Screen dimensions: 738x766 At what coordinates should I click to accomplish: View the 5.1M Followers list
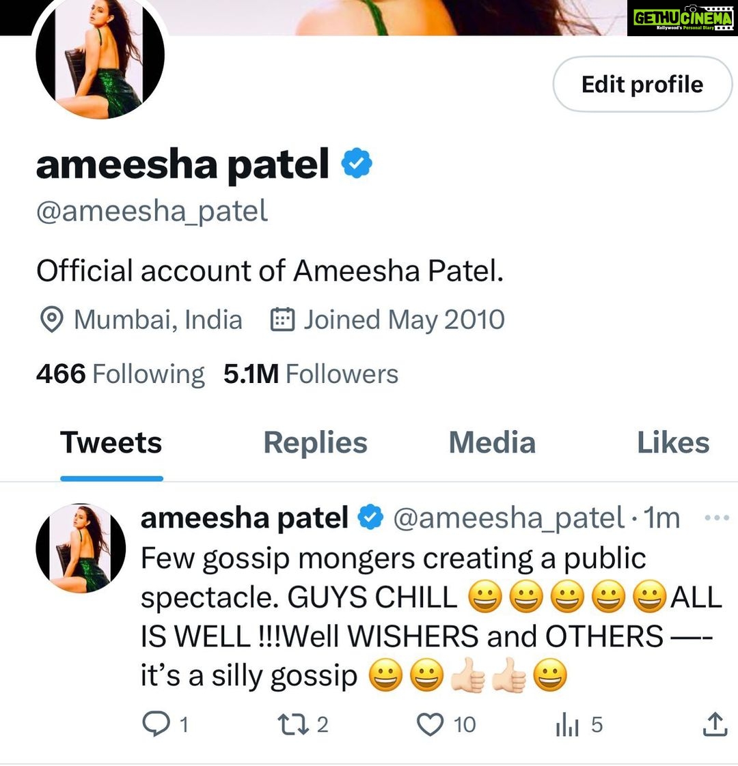pyautogui.click(x=311, y=374)
